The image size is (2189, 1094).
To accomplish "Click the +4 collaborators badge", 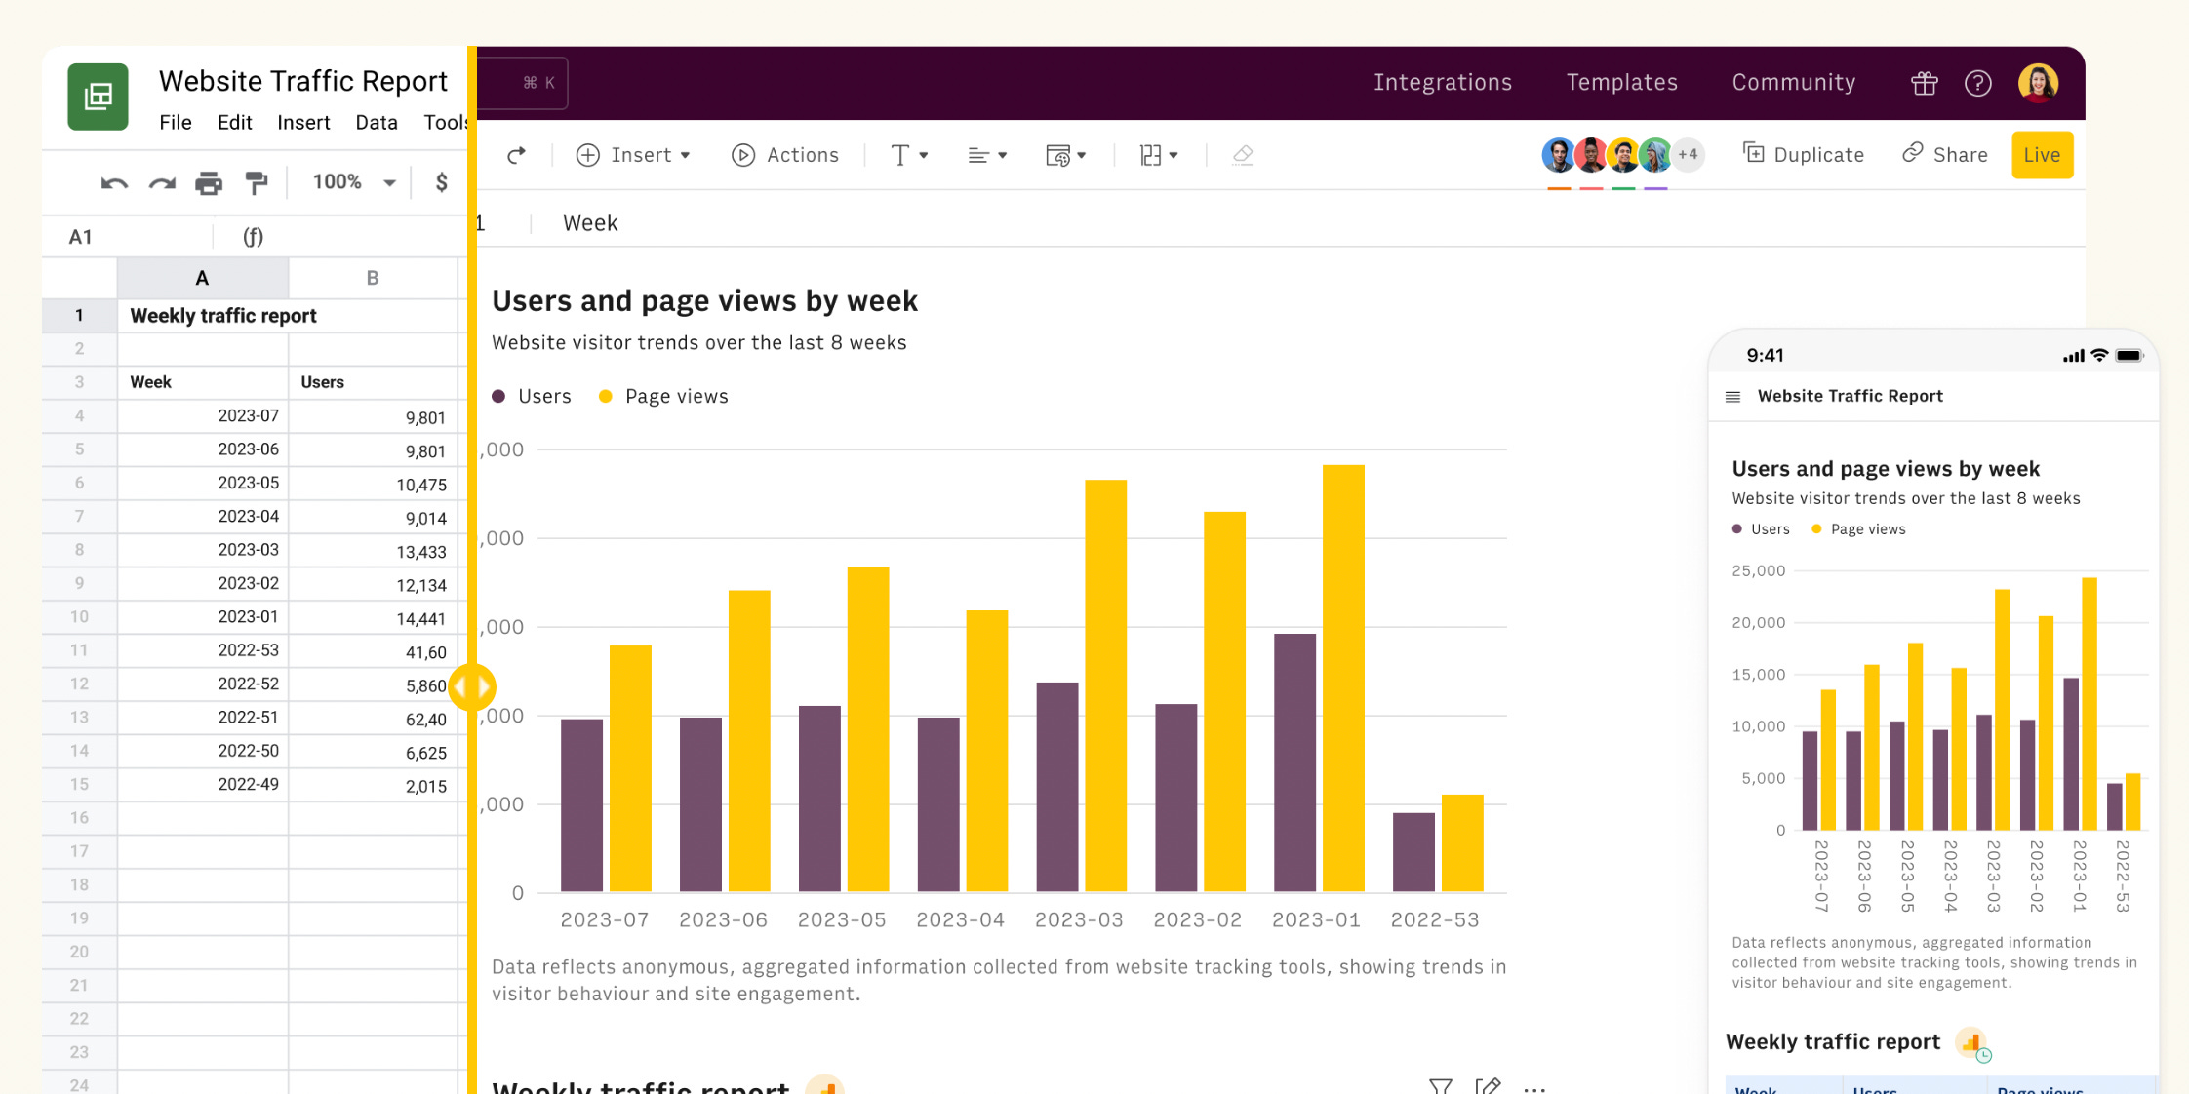I will pyautogui.click(x=1689, y=154).
